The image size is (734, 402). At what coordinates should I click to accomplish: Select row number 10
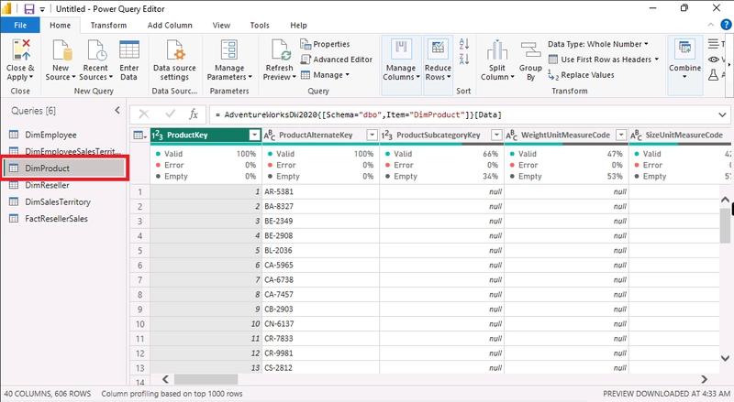click(x=140, y=324)
